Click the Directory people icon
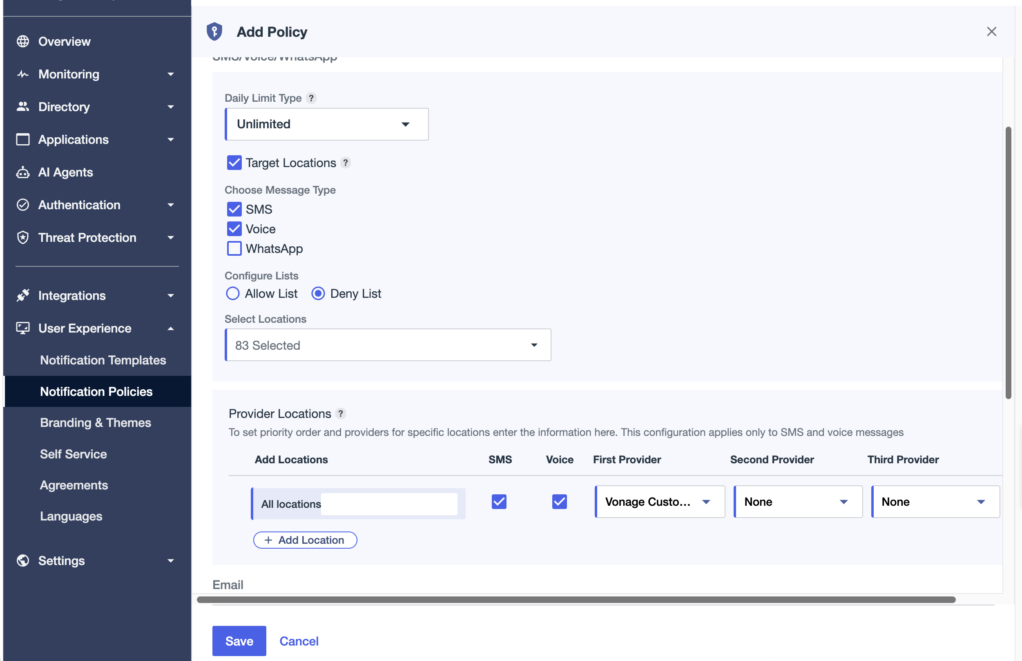This screenshot has height=661, width=1022. pyautogui.click(x=23, y=107)
